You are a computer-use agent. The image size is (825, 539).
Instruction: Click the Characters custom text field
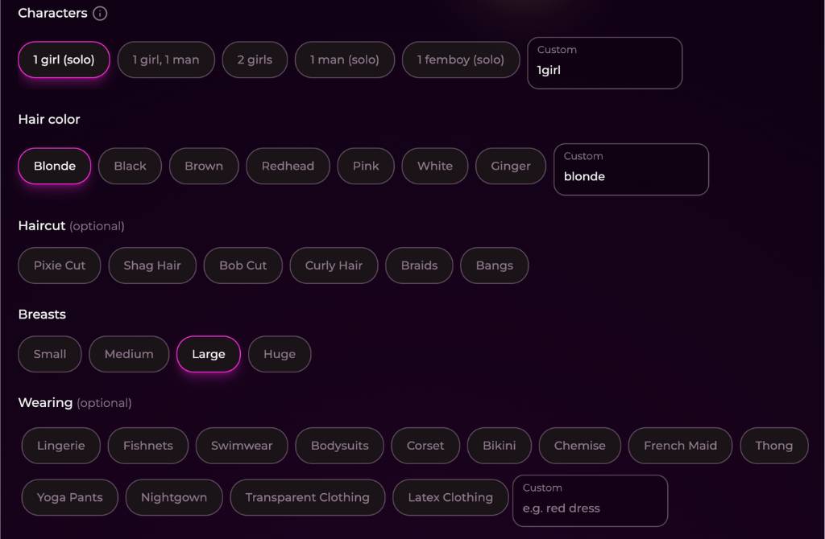pyautogui.click(x=604, y=70)
